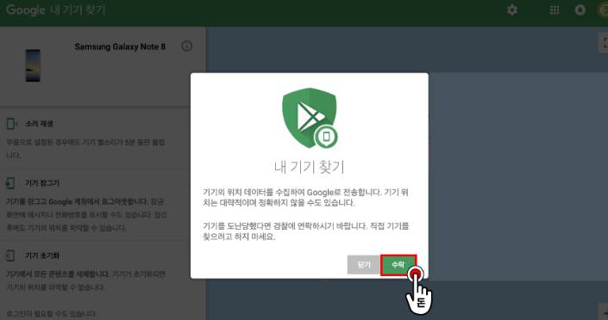Click the 기기 초기화 erase device icon

coord(9,255)
